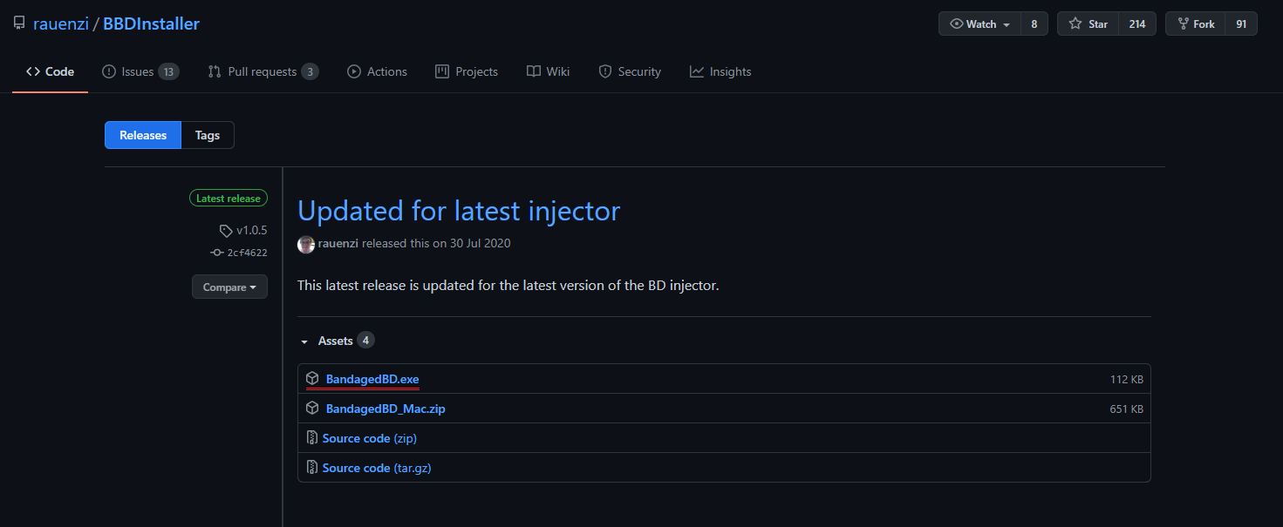1283x527 pixels.
Task: Open the BBDInstaller repository link
Action: [151, 24]
